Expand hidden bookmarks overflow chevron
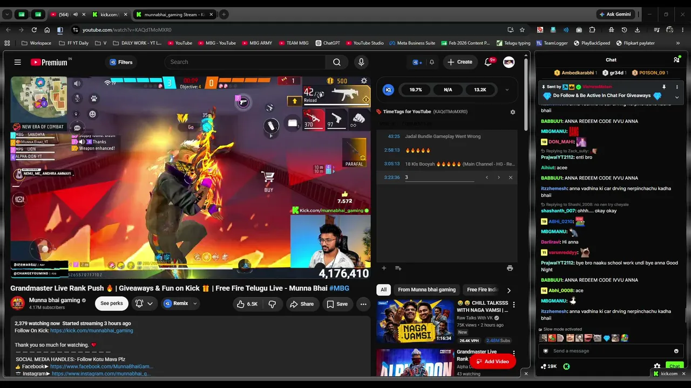 tap(678, 43)
